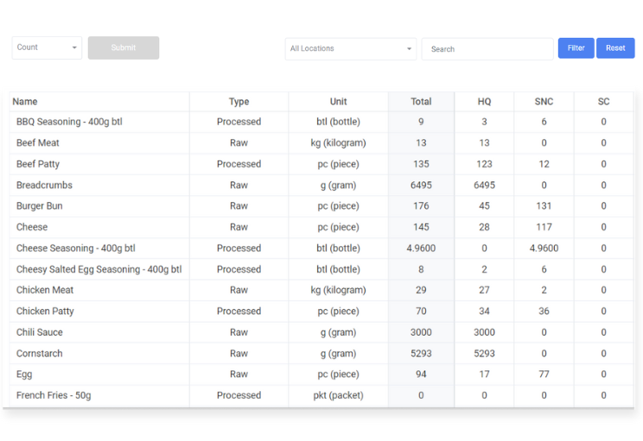Click the Chili Sauce HQ value 3000
The height and width of the screenshot is (441, 643).
tap(484, 332)
